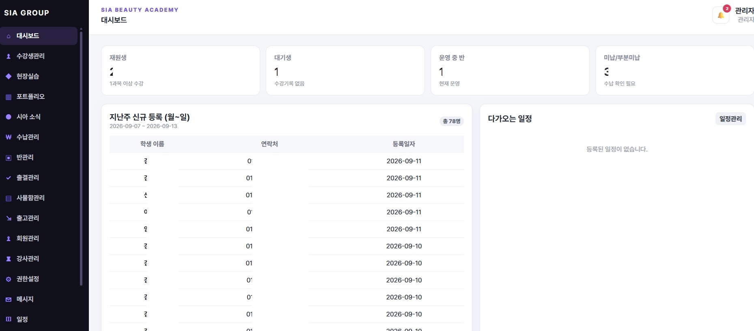Screen dimensions: 754x331
Task: Click the diamond icon beside 현장실습
Action: pyautogui.click(x=9, y=77)
